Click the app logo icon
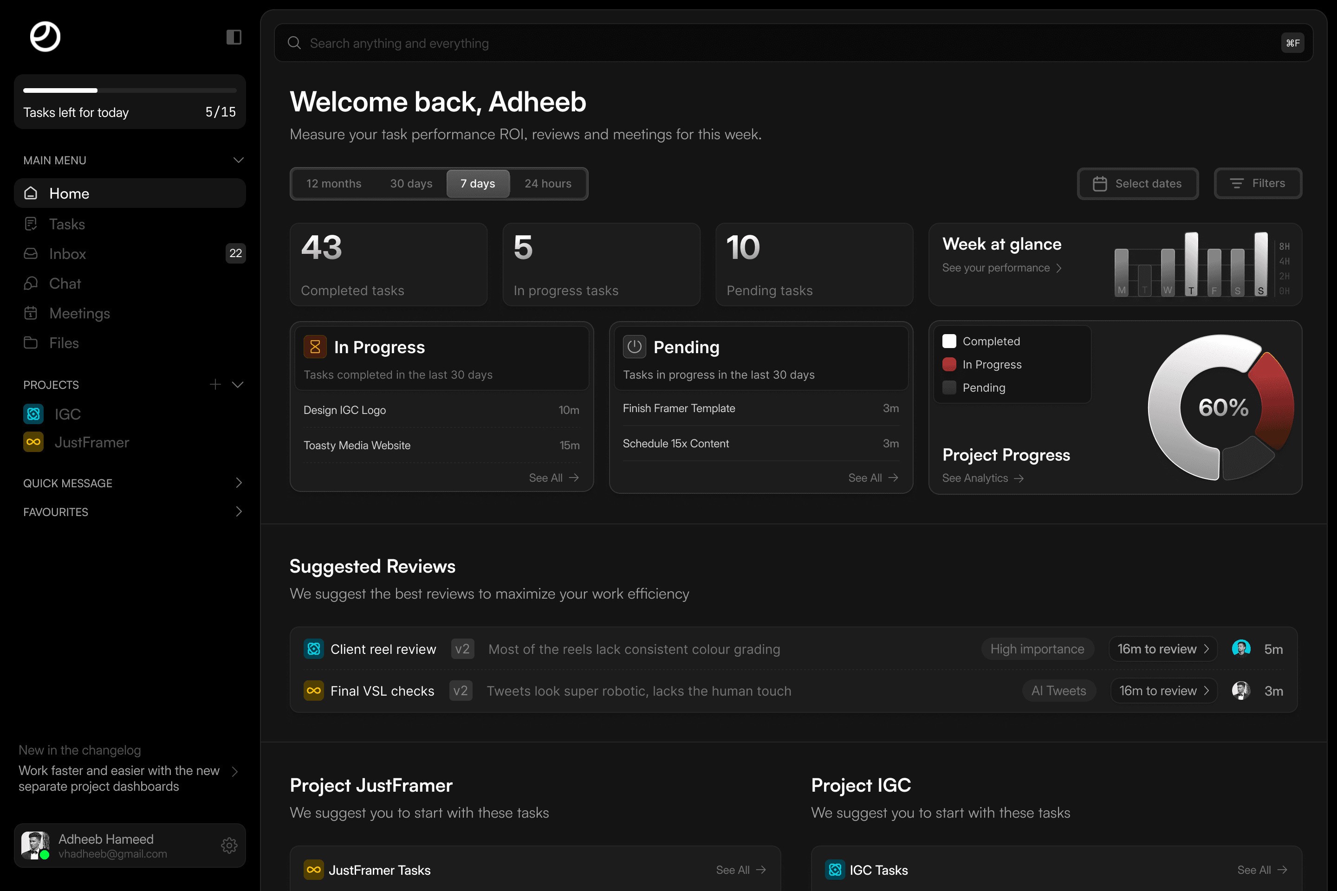The width and height of the screenshot is (1337, 891). pyautogui.click(x=45, y=37)
